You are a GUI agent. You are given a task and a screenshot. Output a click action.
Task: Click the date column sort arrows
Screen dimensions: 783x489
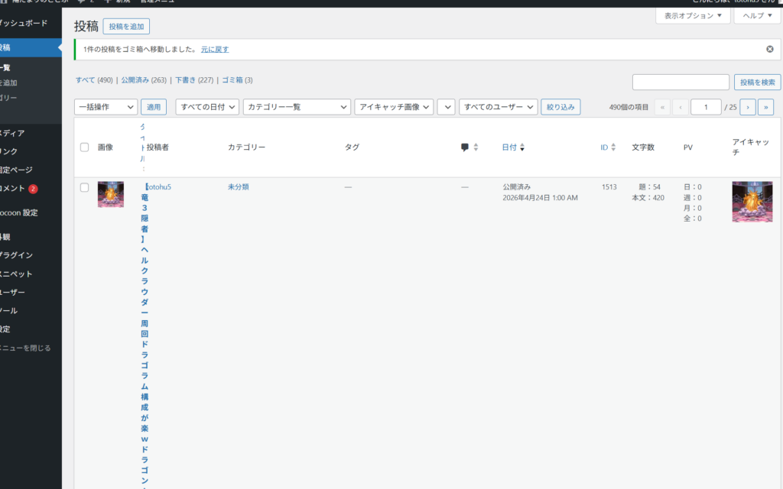click(522, 147)
